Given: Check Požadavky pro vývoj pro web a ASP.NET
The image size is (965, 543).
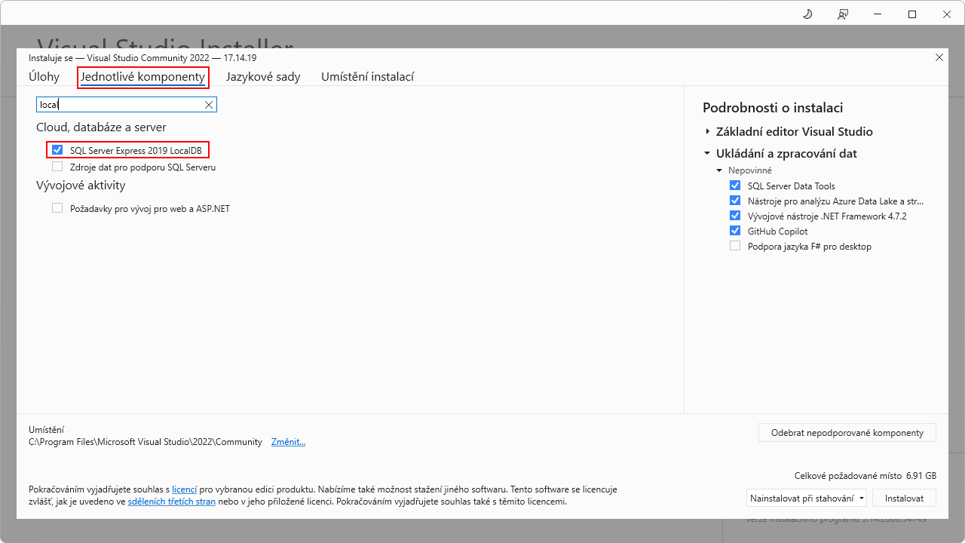Looking at the screenshot, I should tap(57, 207).
